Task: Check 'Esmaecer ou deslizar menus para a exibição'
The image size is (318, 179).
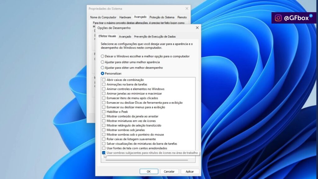Action: pos(104,107)
